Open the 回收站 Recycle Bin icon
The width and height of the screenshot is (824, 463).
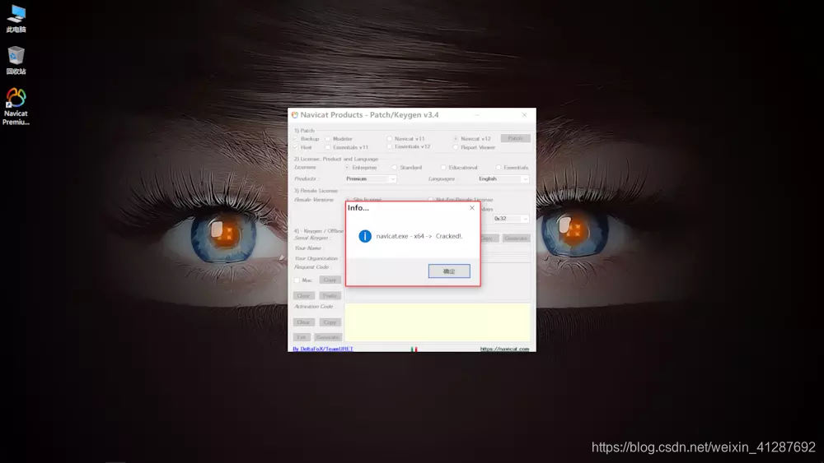(x=16, y=61)
